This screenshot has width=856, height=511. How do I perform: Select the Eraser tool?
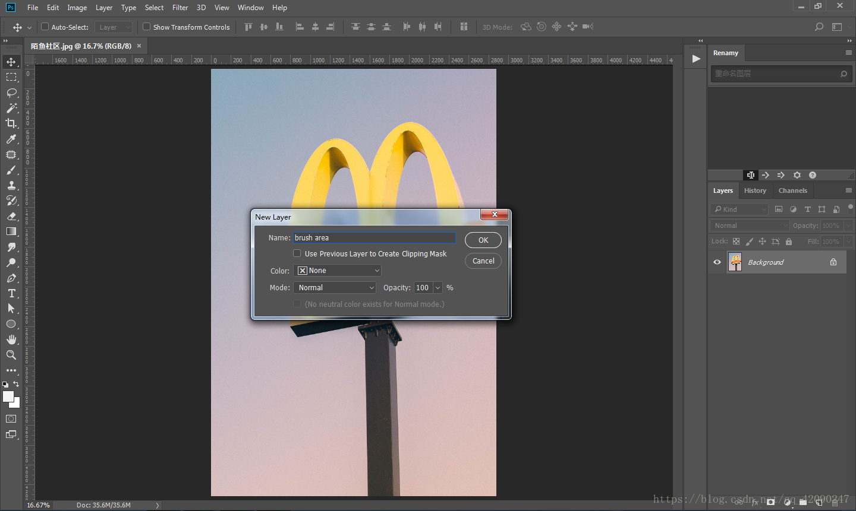[11, 216]
